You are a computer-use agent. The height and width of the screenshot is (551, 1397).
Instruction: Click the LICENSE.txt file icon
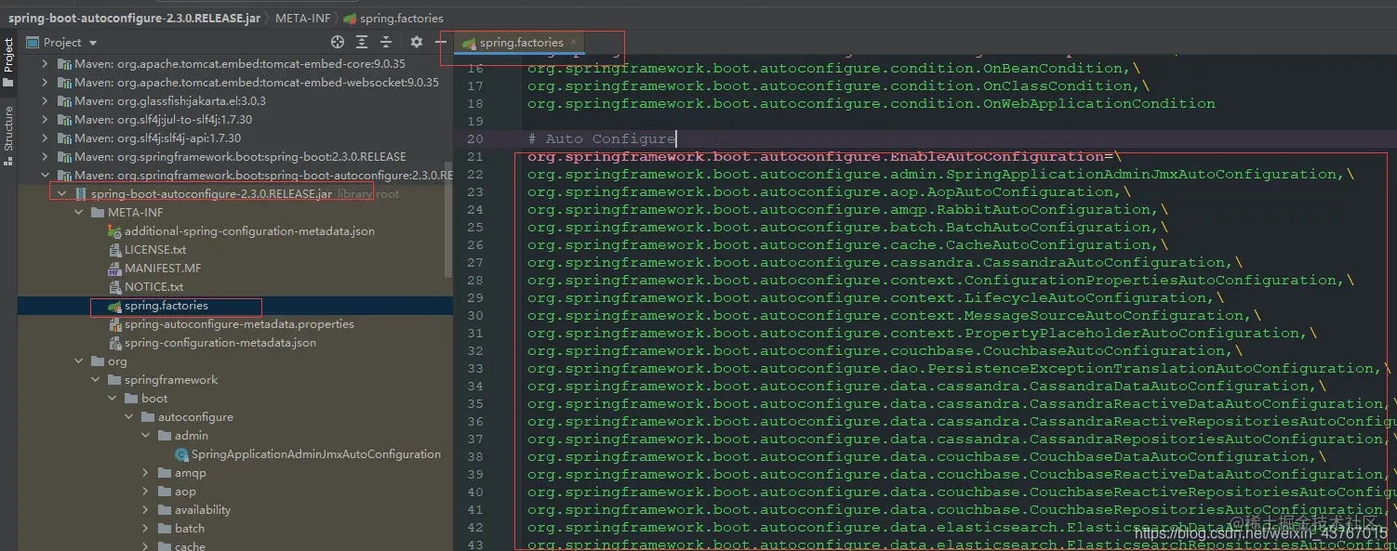114,250
